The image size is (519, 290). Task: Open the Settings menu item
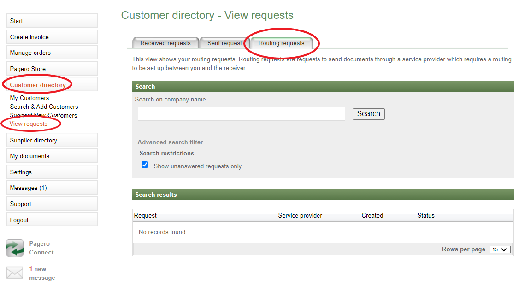click(x=52, y=172)
